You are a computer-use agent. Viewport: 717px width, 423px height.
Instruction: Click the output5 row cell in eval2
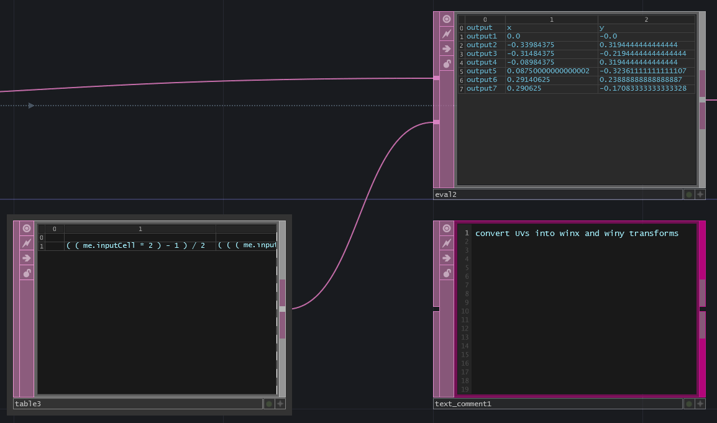482,71
